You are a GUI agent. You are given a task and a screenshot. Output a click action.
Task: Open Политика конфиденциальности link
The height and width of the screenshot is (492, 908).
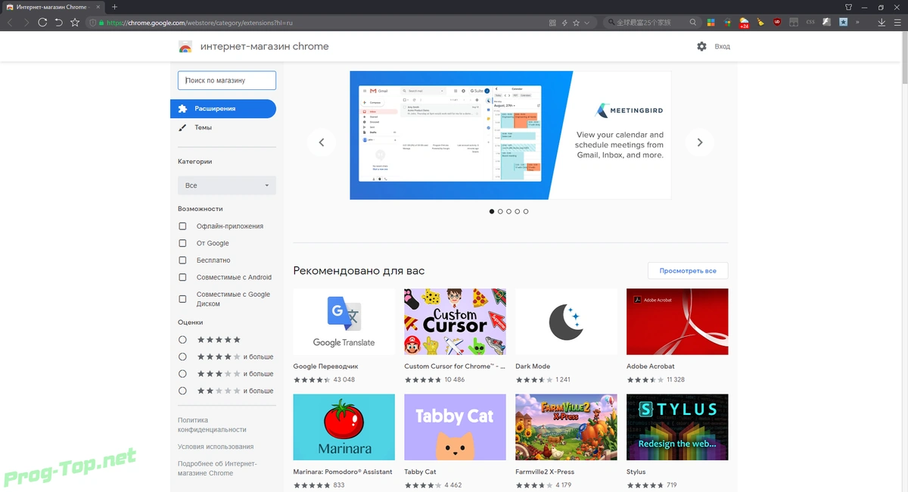(x=213, y=425)
